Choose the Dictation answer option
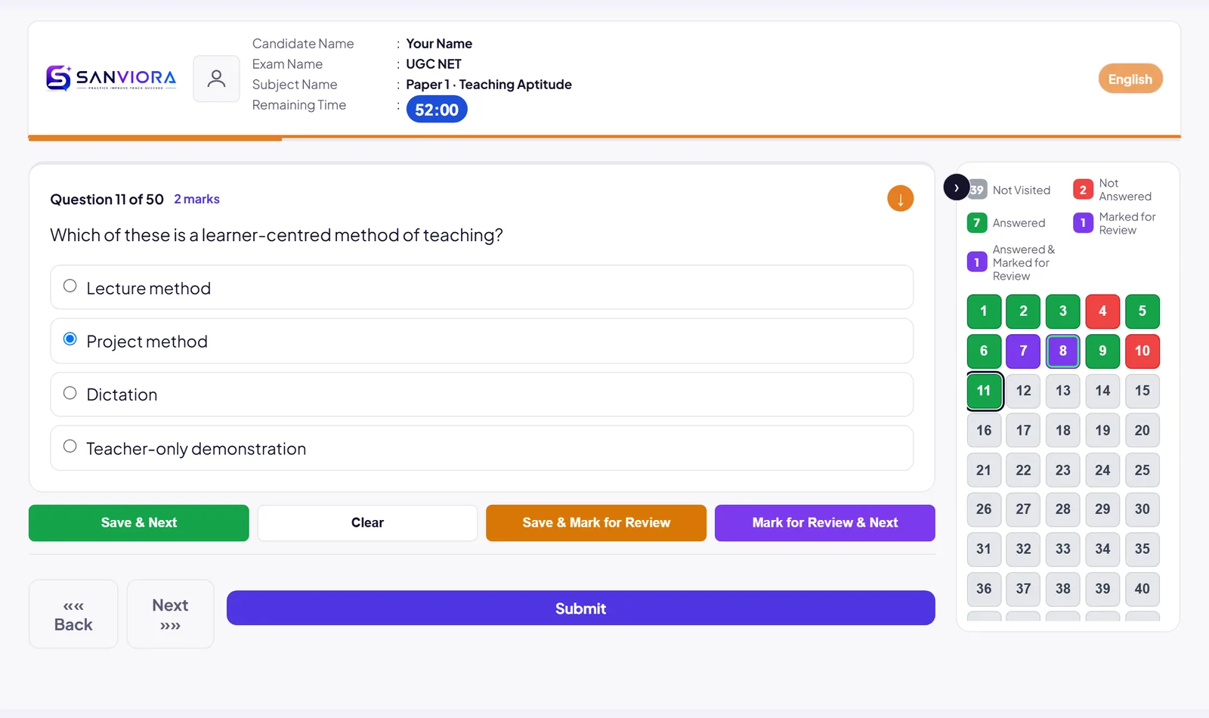The width and height of the screenshot is (1209, 718). tap(481, 394)
